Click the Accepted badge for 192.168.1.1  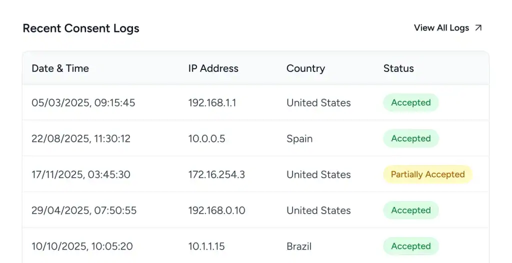click(x=411, y=103)
